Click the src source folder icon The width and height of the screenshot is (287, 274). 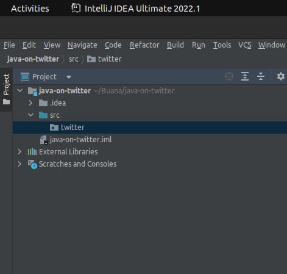point(43,115)
